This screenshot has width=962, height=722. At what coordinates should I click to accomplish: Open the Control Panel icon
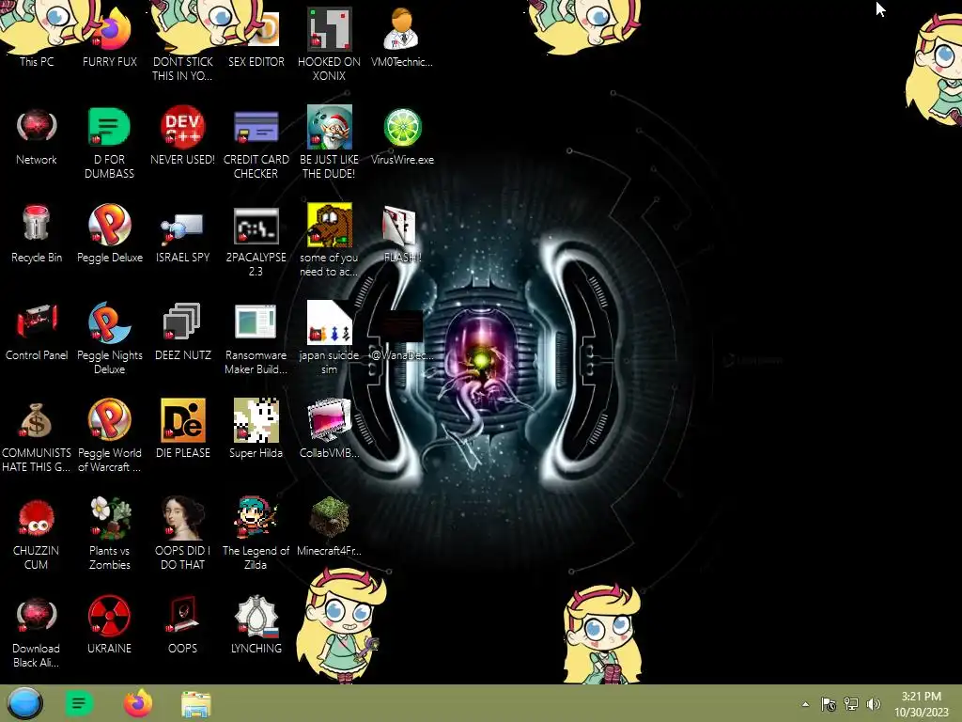(x=37, y=332)
